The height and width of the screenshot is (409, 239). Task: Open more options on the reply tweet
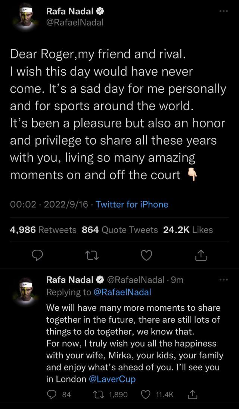(x=223, y=280)
